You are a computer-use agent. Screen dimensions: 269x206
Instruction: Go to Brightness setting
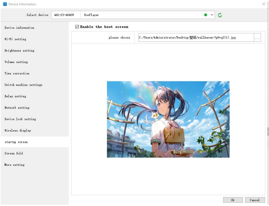[35, 50]
